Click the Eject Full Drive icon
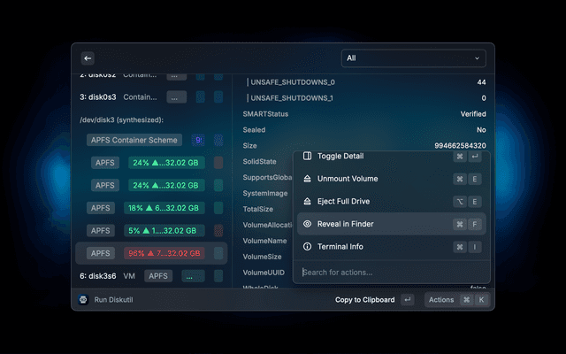This screenshot has height=354, width=566. click(307, 202)
